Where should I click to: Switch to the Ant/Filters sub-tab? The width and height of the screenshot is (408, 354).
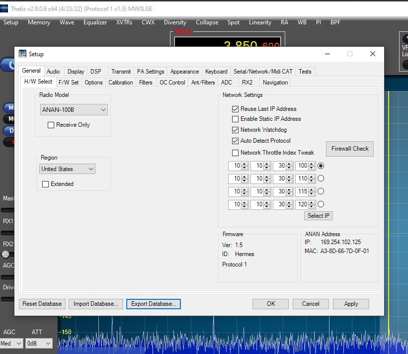[x=203, y=83]
